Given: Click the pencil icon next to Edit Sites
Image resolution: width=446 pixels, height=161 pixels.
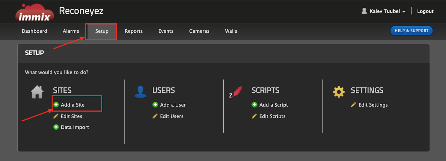Looking at the screenshot, I should tap(56, 116).
